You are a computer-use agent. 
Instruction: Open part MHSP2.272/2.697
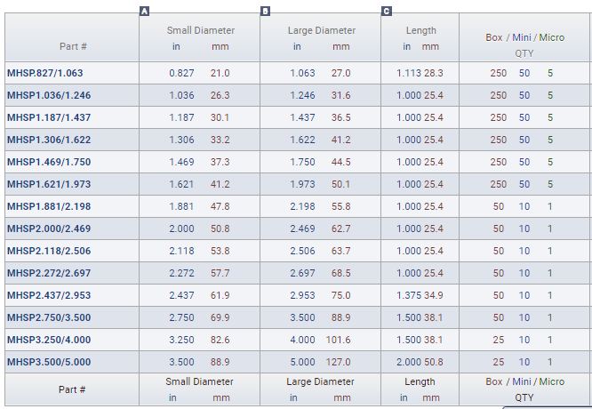49,273
